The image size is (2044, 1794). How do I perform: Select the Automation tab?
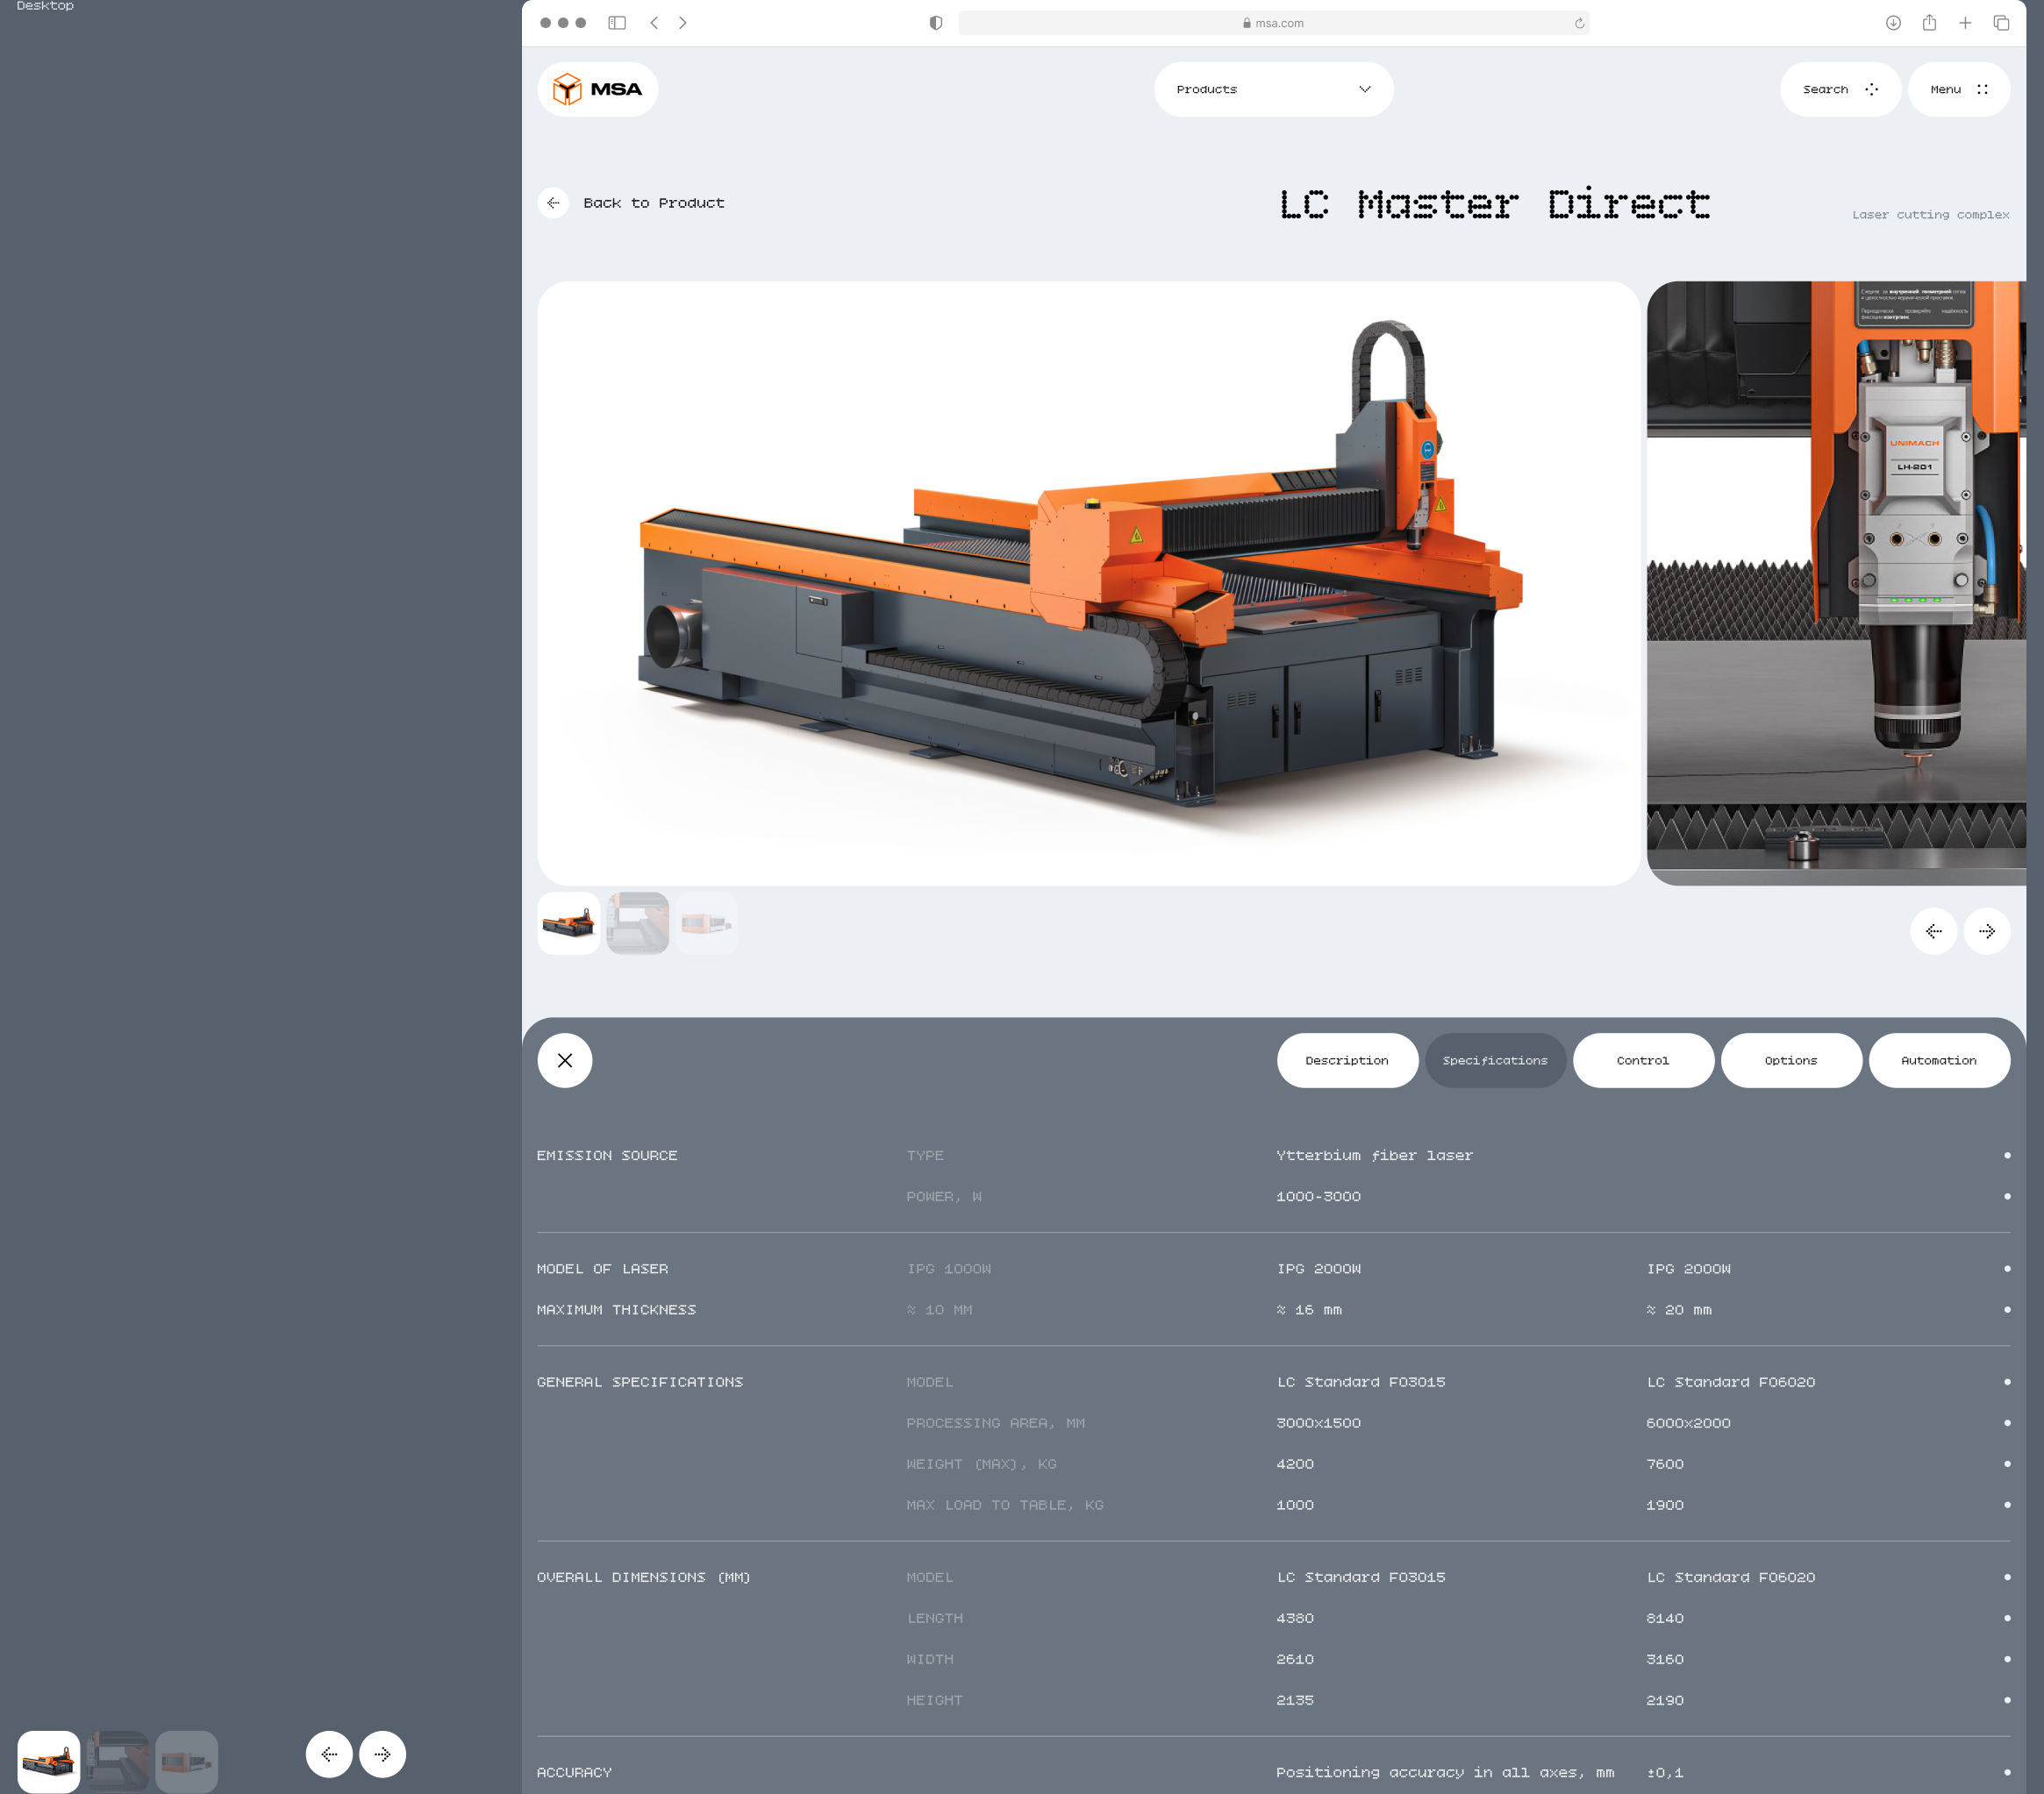[x=1938, y=1060]
